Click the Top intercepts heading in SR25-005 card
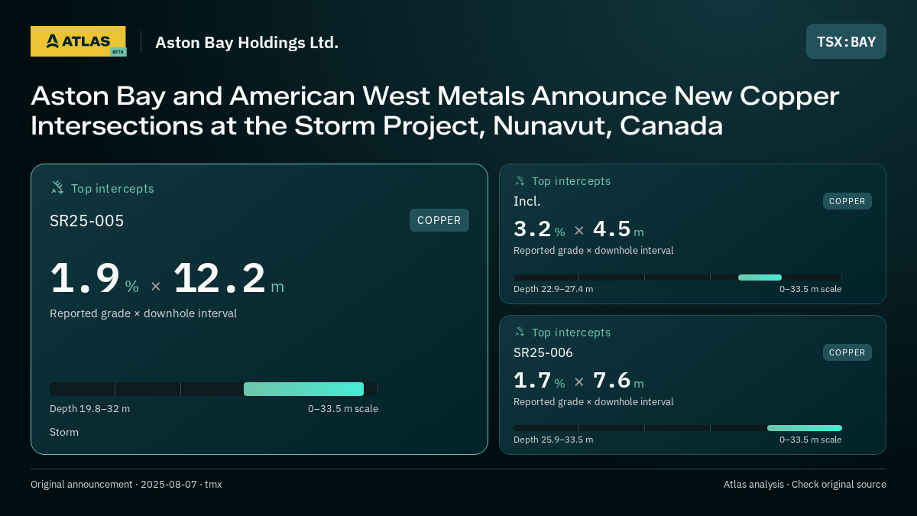This screenshot has height=516, width=917. click(x=112, y=188)
